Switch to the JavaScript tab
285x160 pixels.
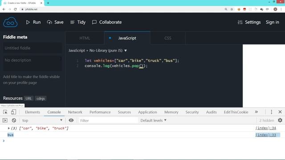127,38
